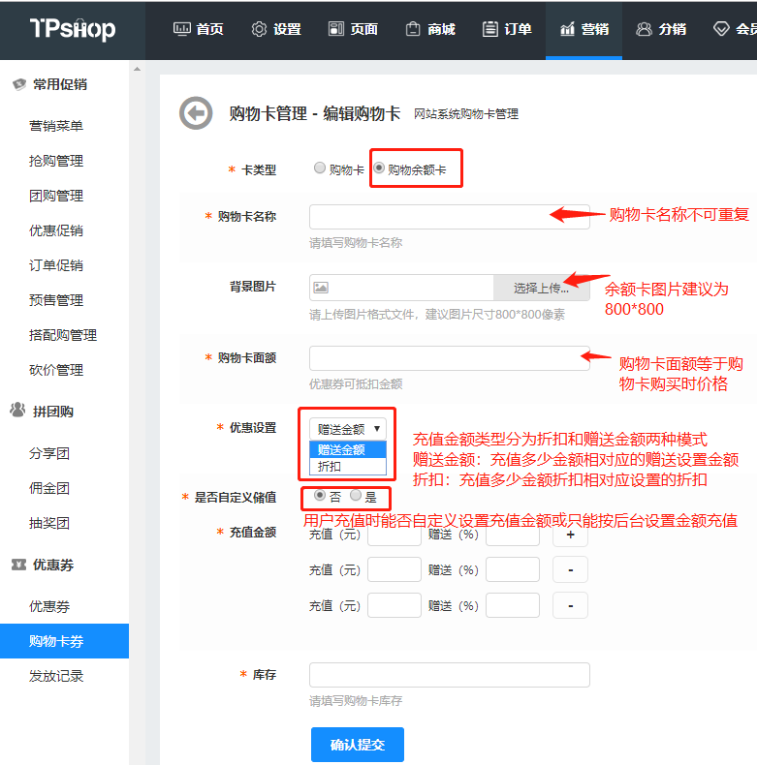Choose 是 for 是否自定义储值
The width and height of the screenshot is (757, 765).
356,496
